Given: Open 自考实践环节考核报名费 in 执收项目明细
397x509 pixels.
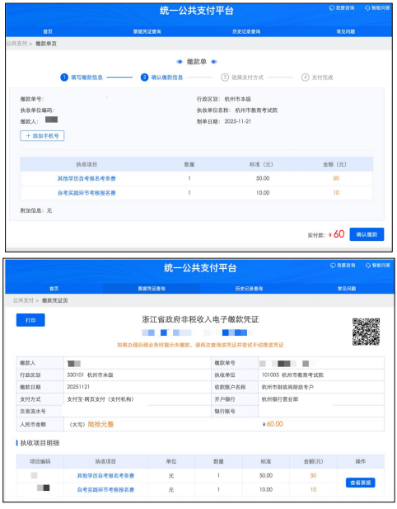Looking at the screenshot, I should point(105,490).
